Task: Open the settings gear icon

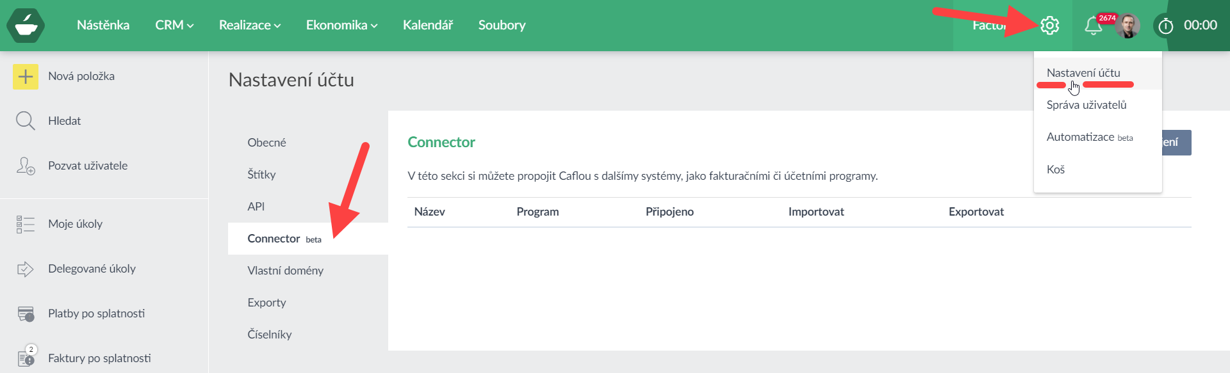Action: 1049,26
